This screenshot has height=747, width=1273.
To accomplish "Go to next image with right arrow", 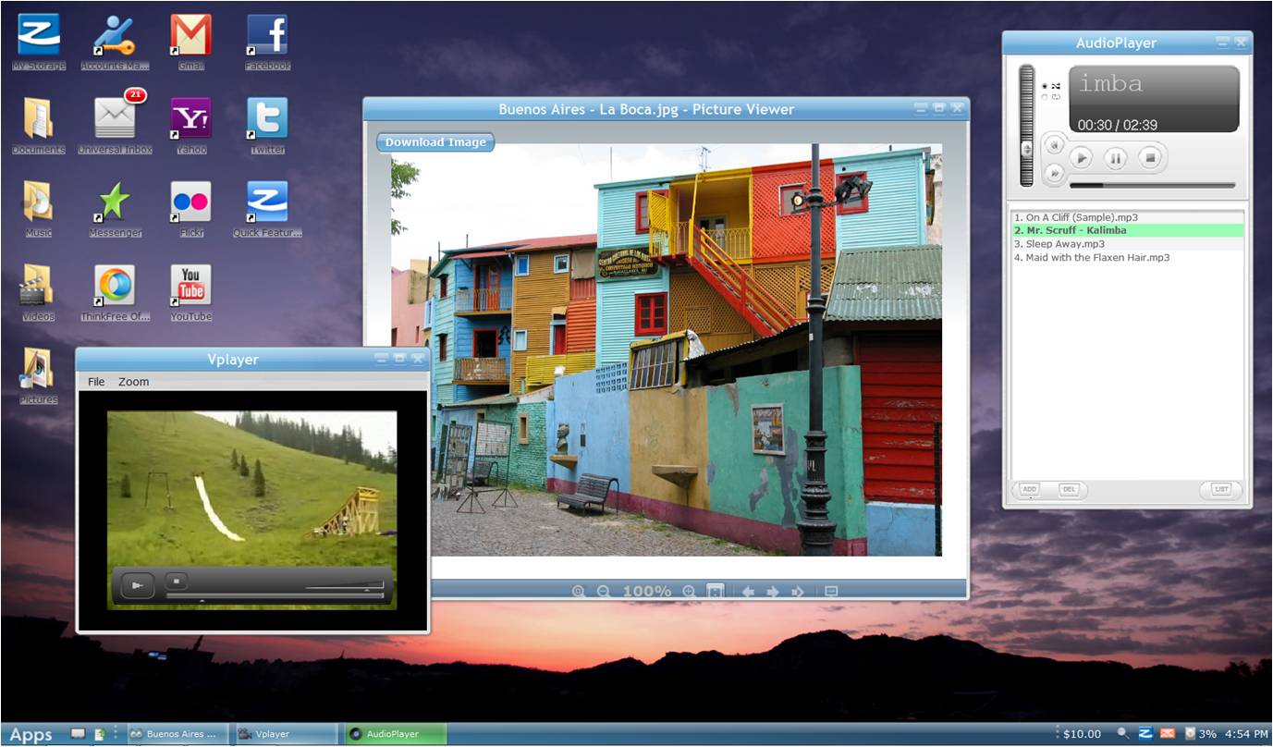I will tap(773, 591).
